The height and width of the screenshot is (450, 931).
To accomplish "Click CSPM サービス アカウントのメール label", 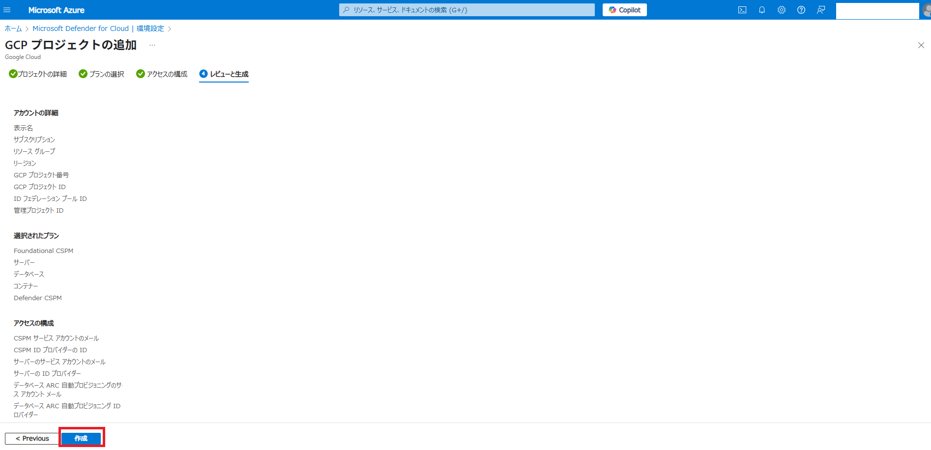I will [57, 338].
